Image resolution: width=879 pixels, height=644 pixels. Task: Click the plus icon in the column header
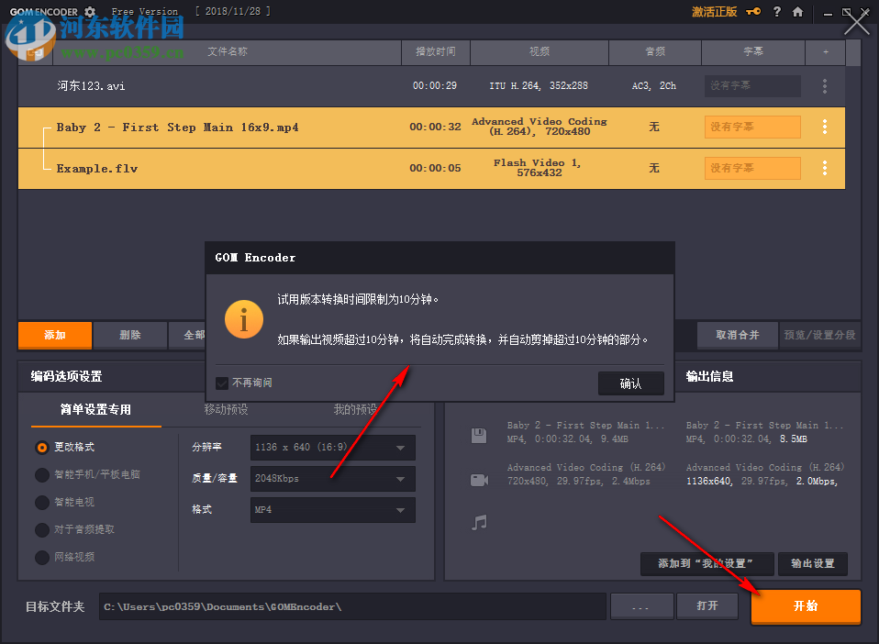coord(825,52)
